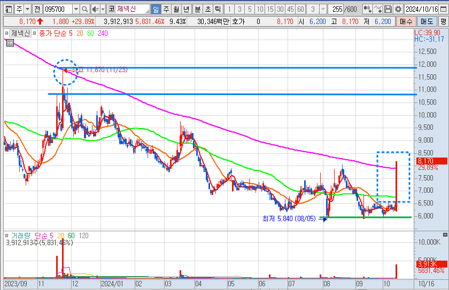Viewport: 449px width, 290px height.
Task: Click the 30,346백만 trading value
Action: (213, 22)
